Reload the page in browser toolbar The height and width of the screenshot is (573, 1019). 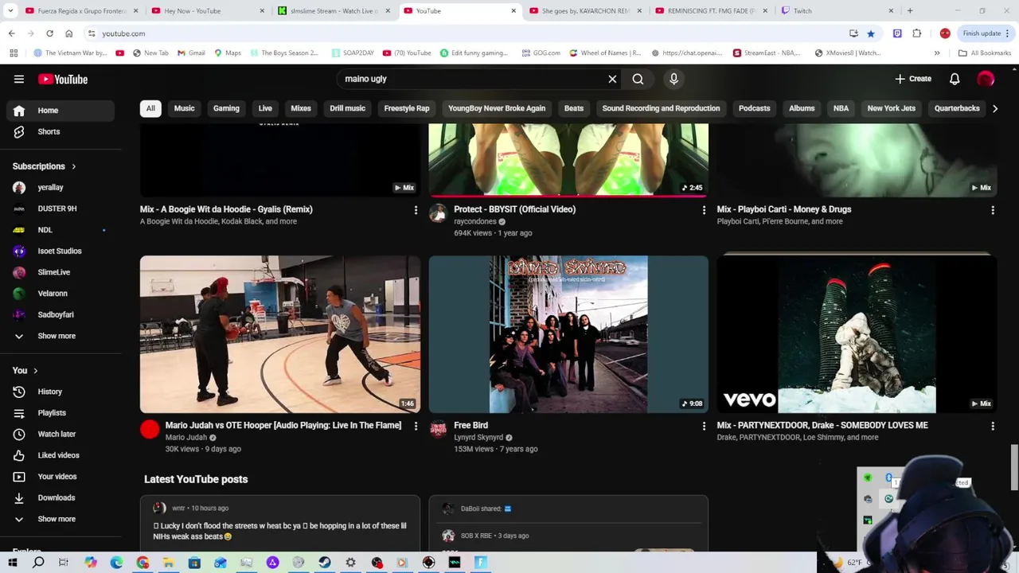[x=49, y=33]
